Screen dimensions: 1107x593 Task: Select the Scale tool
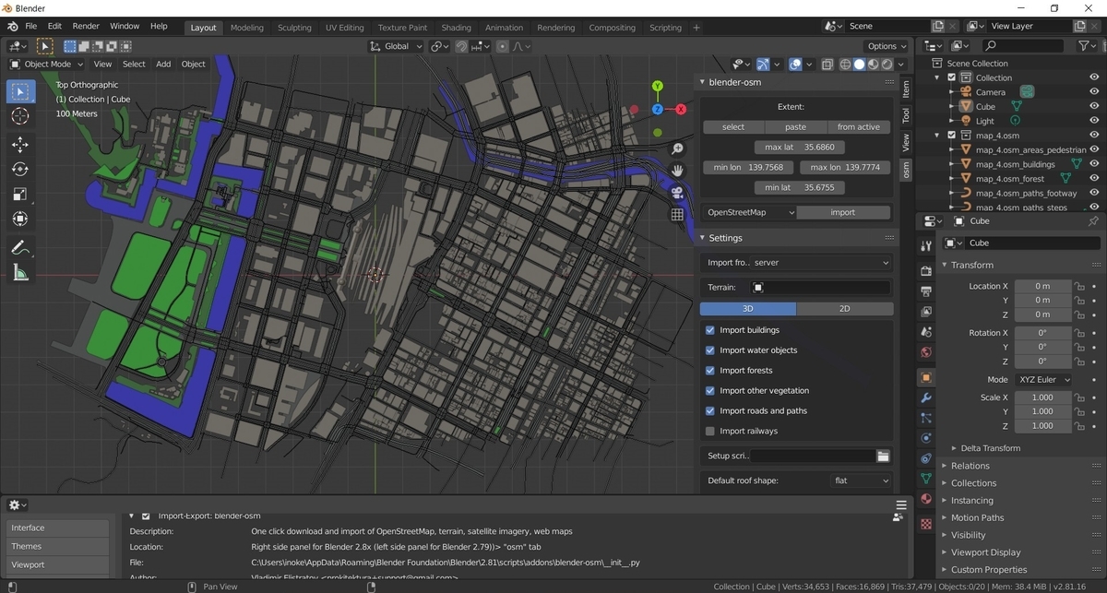20,195
